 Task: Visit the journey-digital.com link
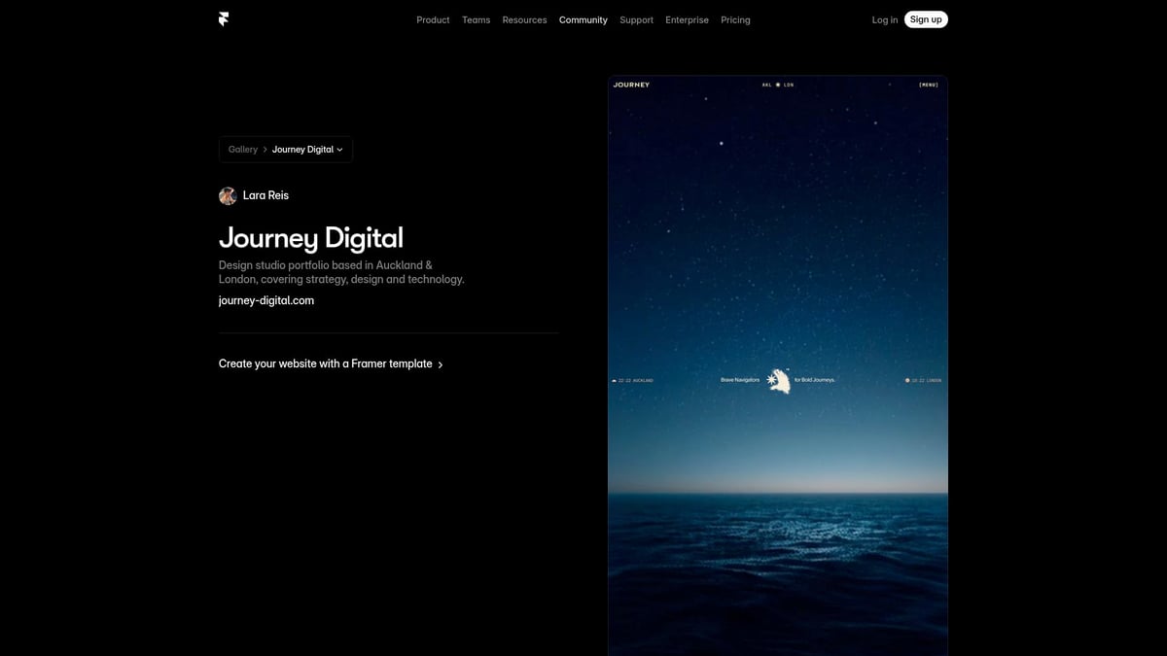pos(266,301)
